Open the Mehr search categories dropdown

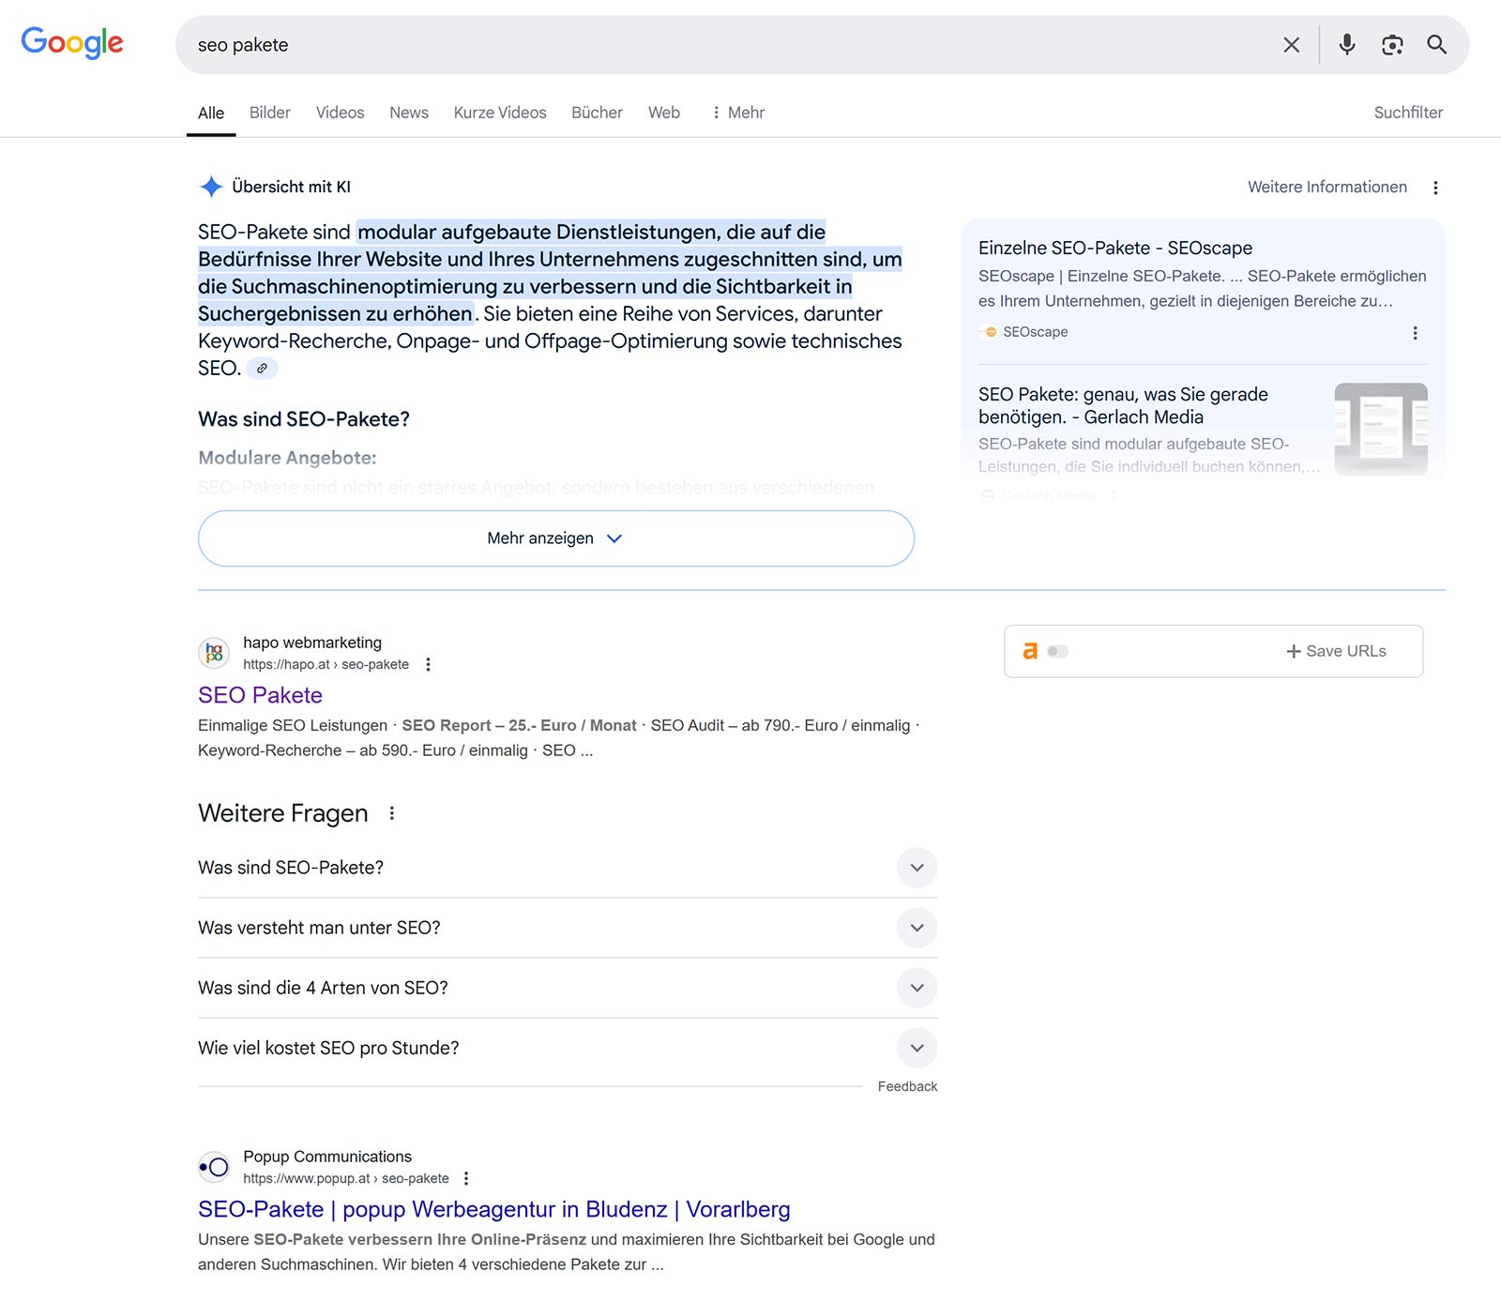[x=737, y=113]
